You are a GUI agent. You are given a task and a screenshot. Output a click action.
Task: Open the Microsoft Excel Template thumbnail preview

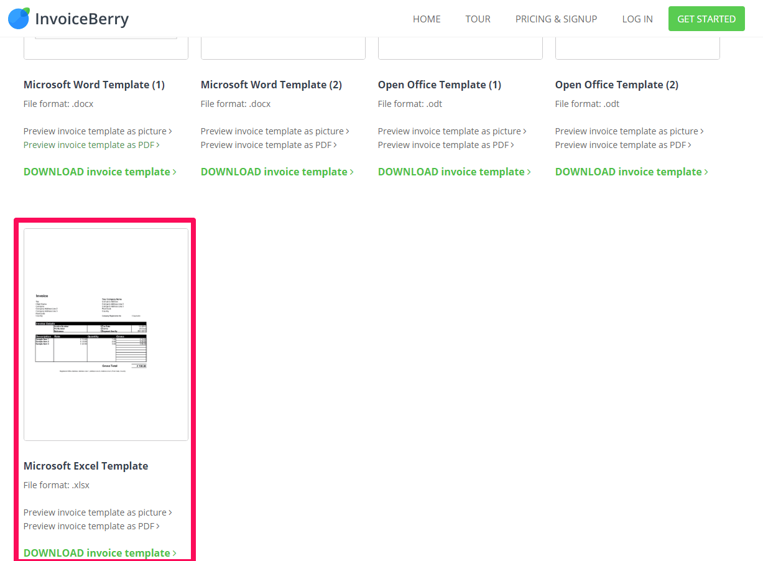(x=106, y=334)
